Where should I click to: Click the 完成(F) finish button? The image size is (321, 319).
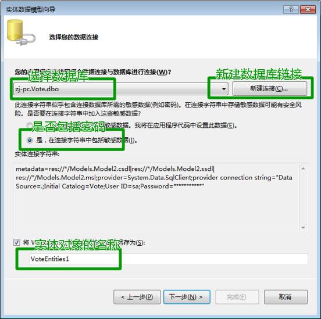tap(237, 297)
